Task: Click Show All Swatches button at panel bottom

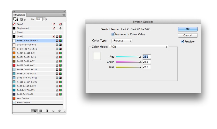Action: 34,111
